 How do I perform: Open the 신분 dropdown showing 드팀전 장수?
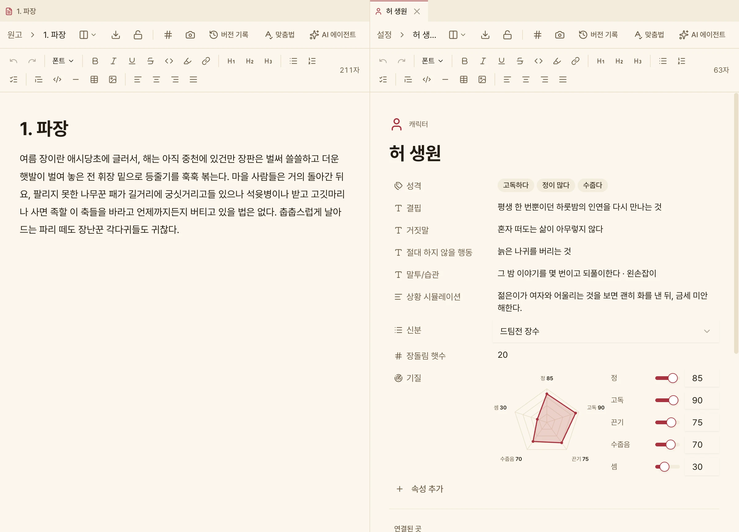605,331
